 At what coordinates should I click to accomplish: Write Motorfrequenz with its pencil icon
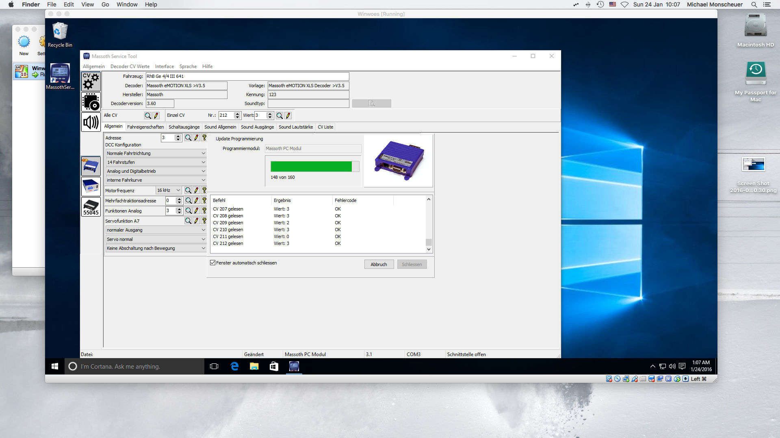point(196,190)
